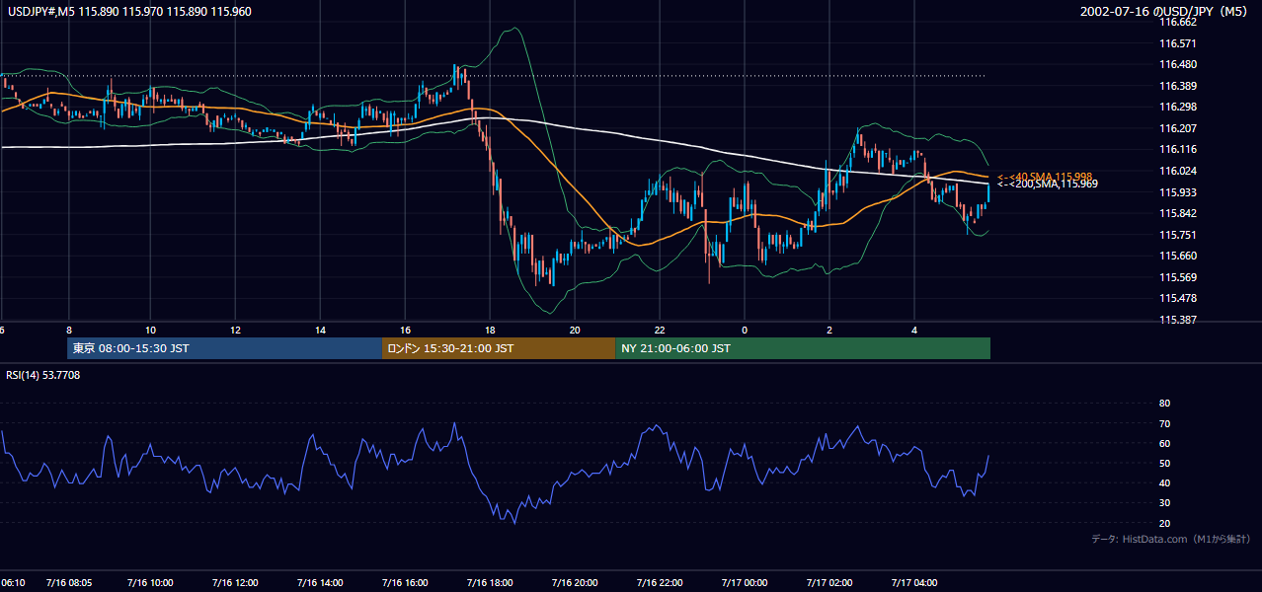The width and height of the screenshot is (1262, 592).
Task: Click hour marker 8 under price chart
Action: point(68,330)
